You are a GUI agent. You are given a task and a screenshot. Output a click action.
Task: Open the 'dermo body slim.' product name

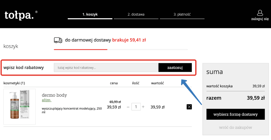point(54,98)
